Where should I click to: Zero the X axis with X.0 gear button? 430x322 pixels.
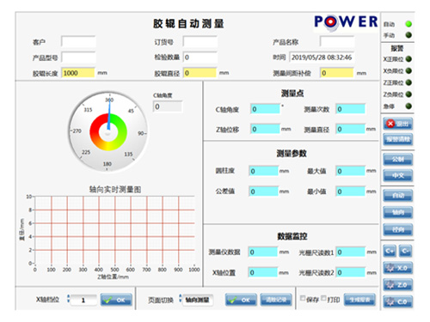[x=398, y=268]
